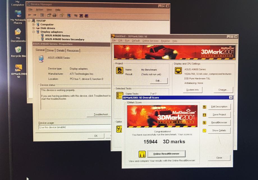Click the floppy icon beside Save Project

tap(204, 115)
